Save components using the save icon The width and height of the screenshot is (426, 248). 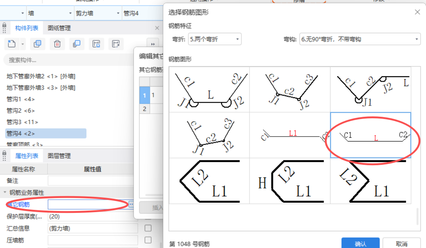pos(96,44)
